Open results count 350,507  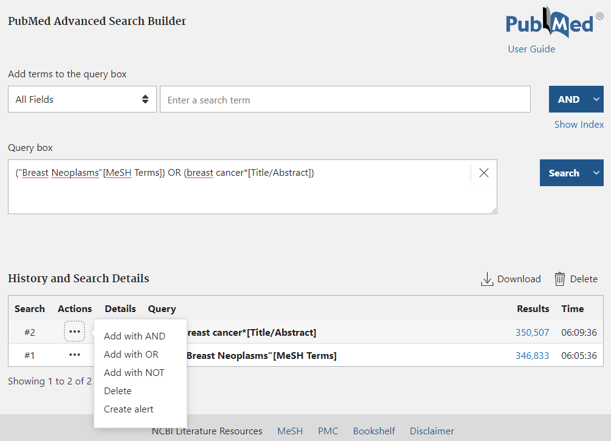coord(533,333)
